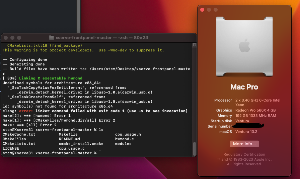Click the Terminal scroll marker icon at top right

pyautogui.click(x=195, y=45)
